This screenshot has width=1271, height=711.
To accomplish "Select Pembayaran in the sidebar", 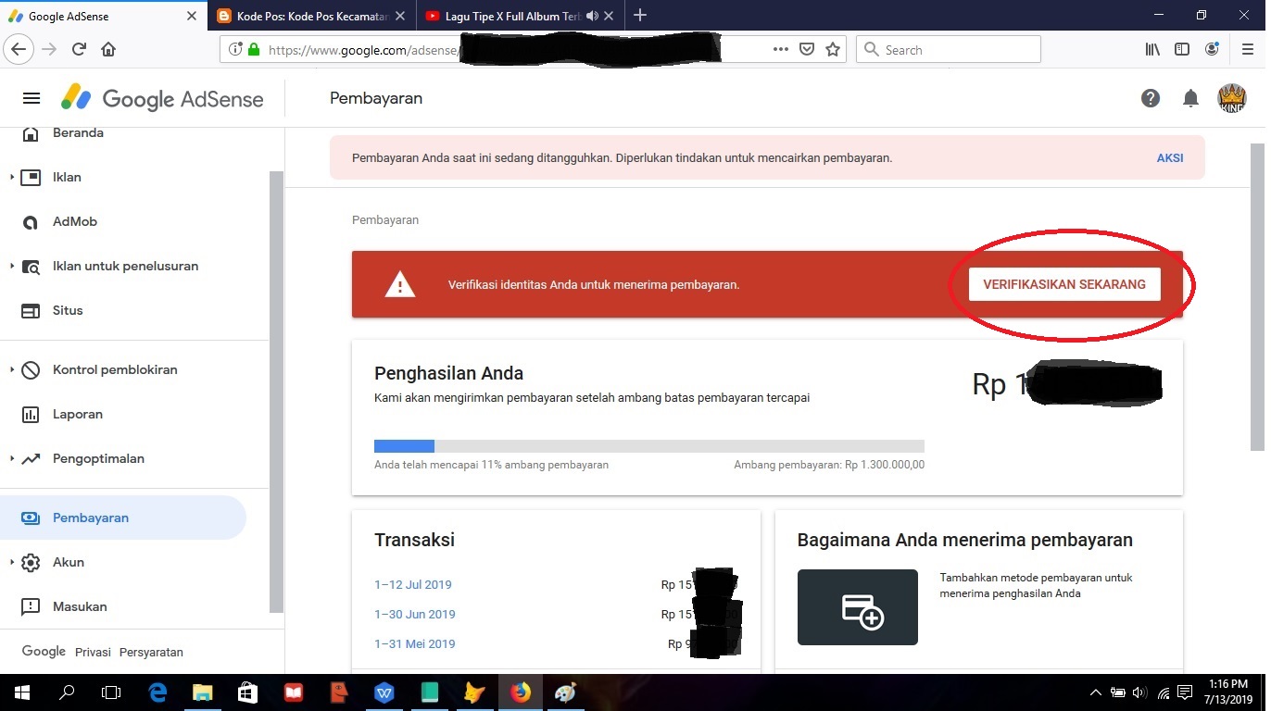I will [x=122, y=518].
